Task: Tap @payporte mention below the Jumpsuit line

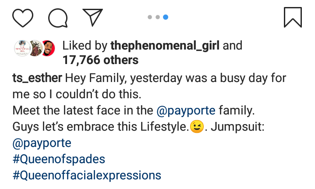Action: click(42, 143)
